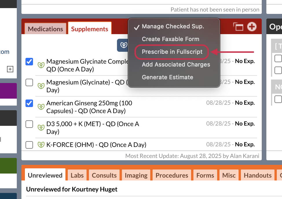Screen dimensions: 282x199
Task: Click 'Patient has not been seen in person' text
Action: click(215, 10)
